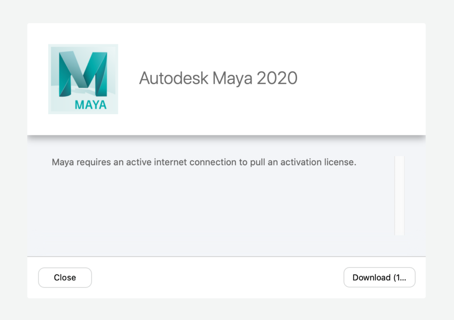This screenshot has width=454, height=320.
Task: Click the gray background outside the dialog
Action: 227,12
